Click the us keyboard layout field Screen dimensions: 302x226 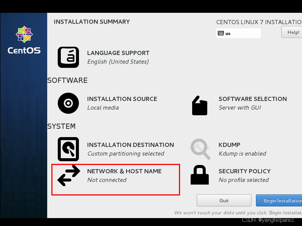(x=239, y=33)
